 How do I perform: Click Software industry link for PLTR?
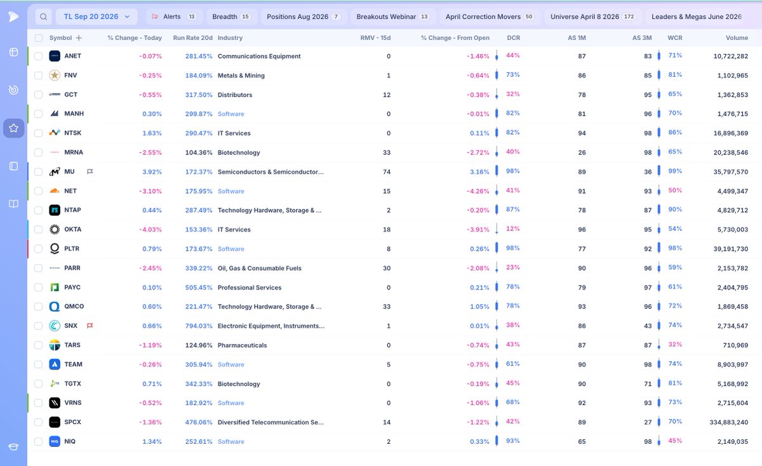click(231, 249)
